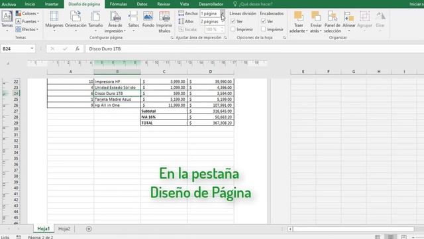
Task: Click the horizontal scrollbar track
Action: 353,229
